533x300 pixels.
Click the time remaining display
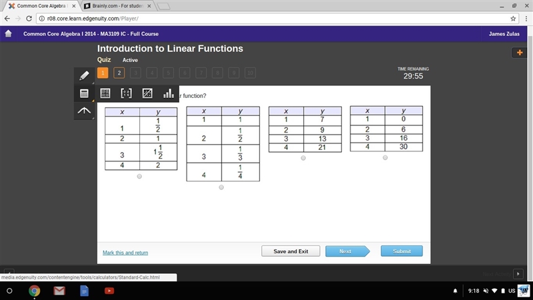click(413, 73)
